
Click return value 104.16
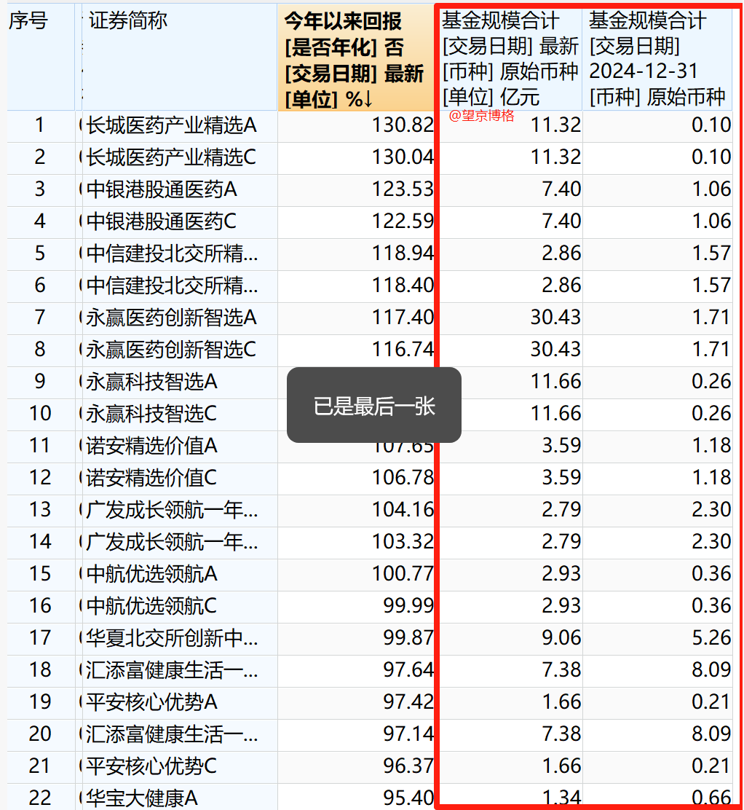coord(403,509)
